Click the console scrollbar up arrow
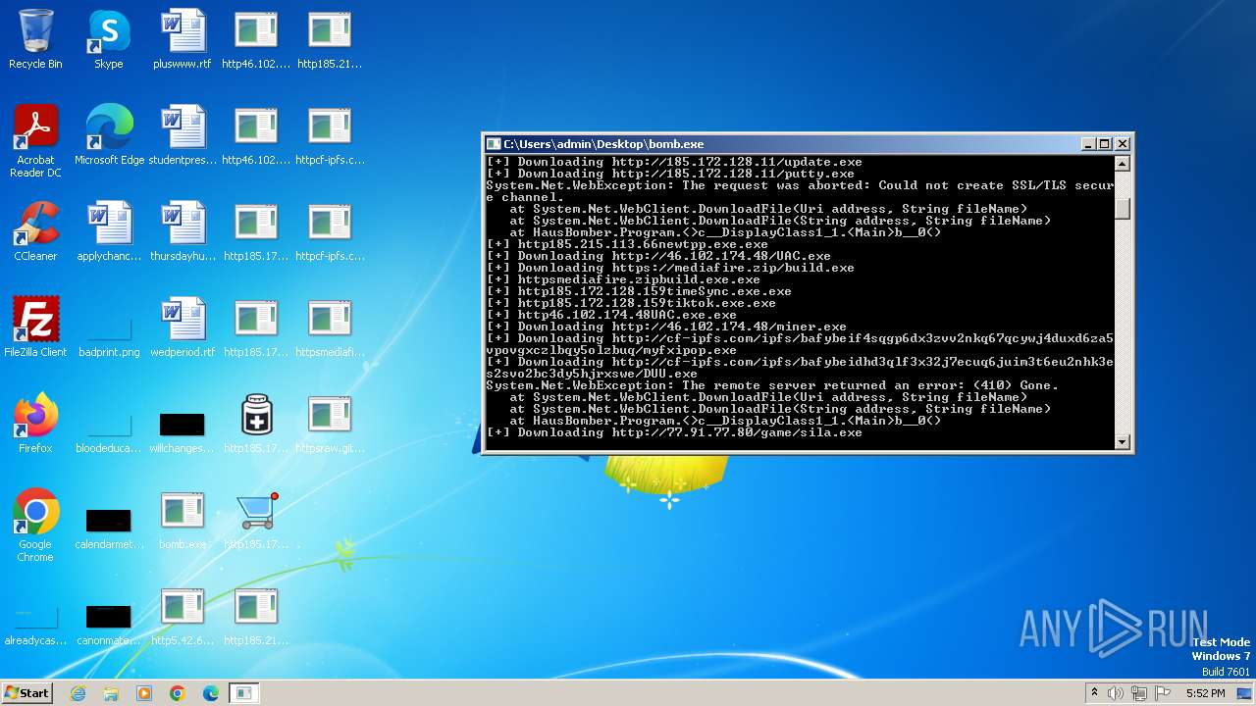This screenshot has width=1256, height=706. pyautogui.click(x=1123, y=164)
